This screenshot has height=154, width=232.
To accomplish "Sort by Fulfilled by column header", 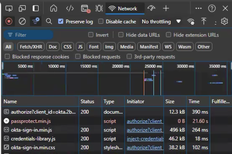I will (x=221, y=102).
